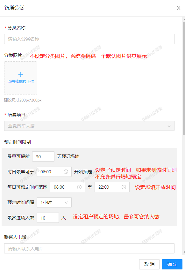The image size is (185, 271).
Task: Click clock icon beside 22:00 end time
Action: point(124,187)
